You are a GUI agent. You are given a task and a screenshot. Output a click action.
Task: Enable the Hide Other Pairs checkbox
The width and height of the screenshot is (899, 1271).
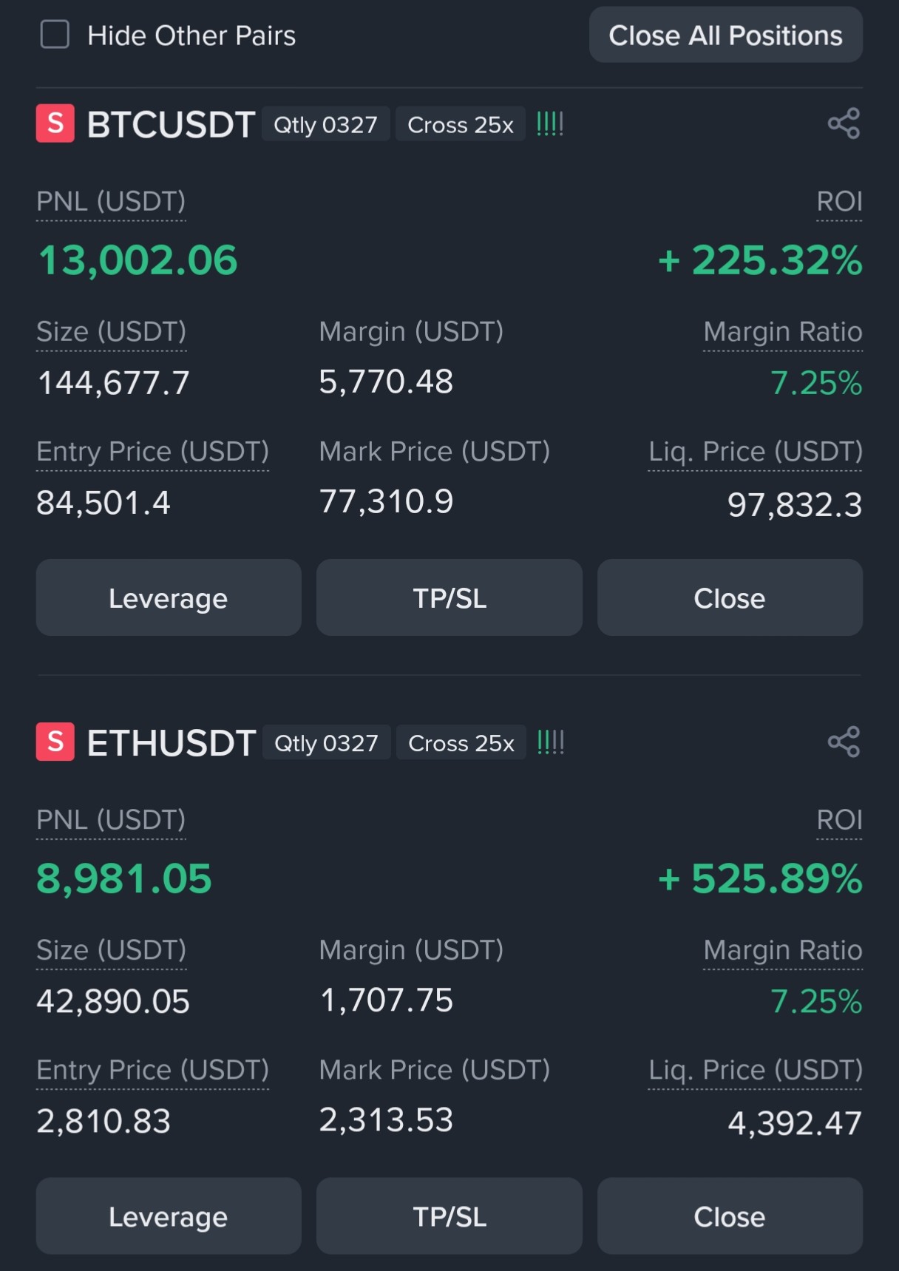(55, 35)
